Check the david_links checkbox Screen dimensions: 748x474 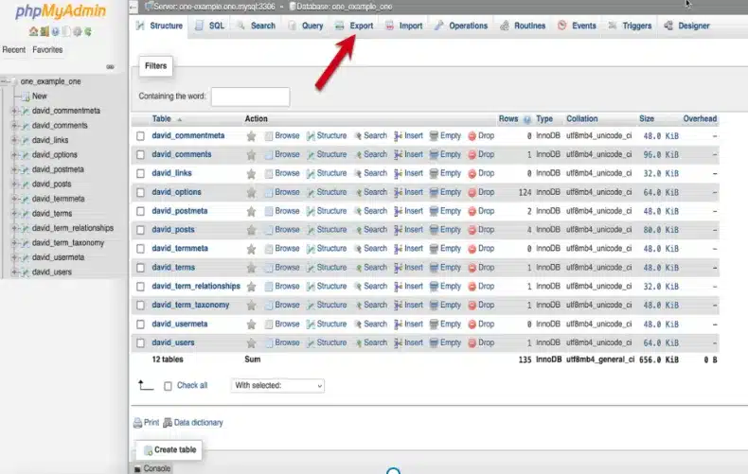tap(140, 173)
